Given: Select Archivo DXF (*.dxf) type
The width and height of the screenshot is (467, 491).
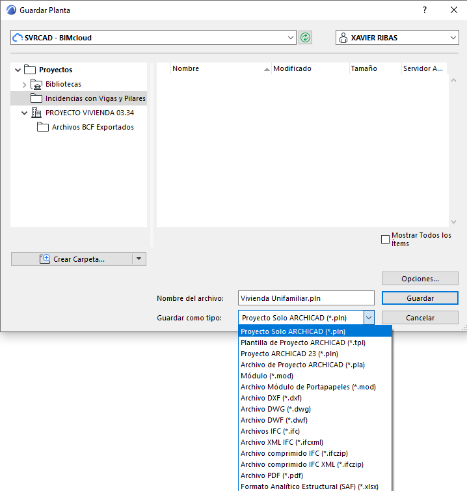Looking at the screenshot, I should [x=315, y=398].
